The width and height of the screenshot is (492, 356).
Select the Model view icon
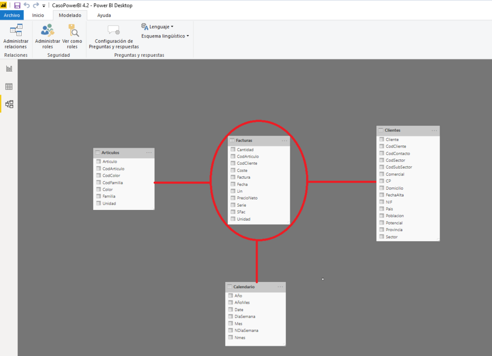[x=8, y=104]
